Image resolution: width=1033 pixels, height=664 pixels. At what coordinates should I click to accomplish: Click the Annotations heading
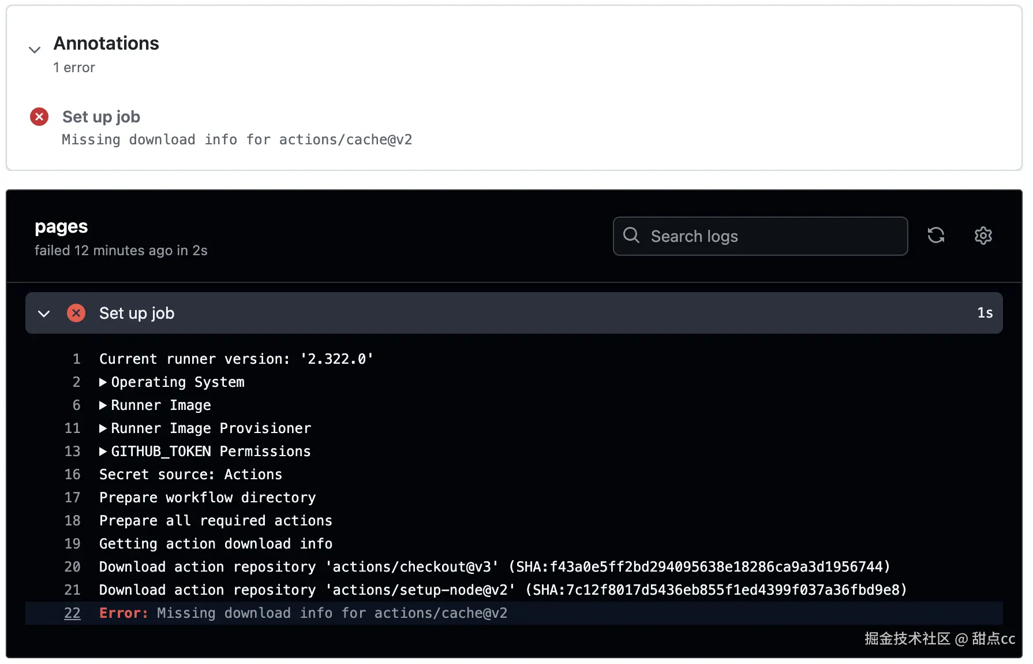(106, 43)
